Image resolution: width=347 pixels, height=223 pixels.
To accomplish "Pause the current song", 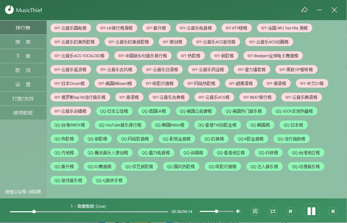I will 311,211.
